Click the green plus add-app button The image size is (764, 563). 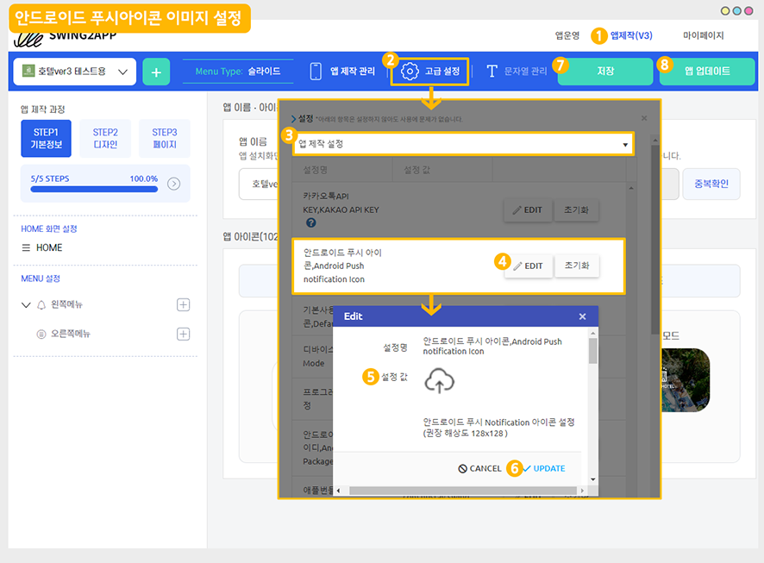155,72
